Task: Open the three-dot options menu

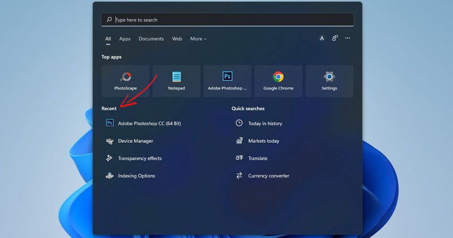Action: [348, 38]
